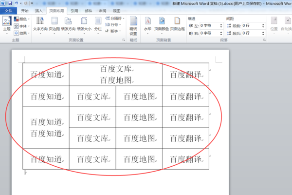Viewport: 292px width, 195px height.
Task: Increase right indent with up stepper arrow
Action: (x=221, y=32)
